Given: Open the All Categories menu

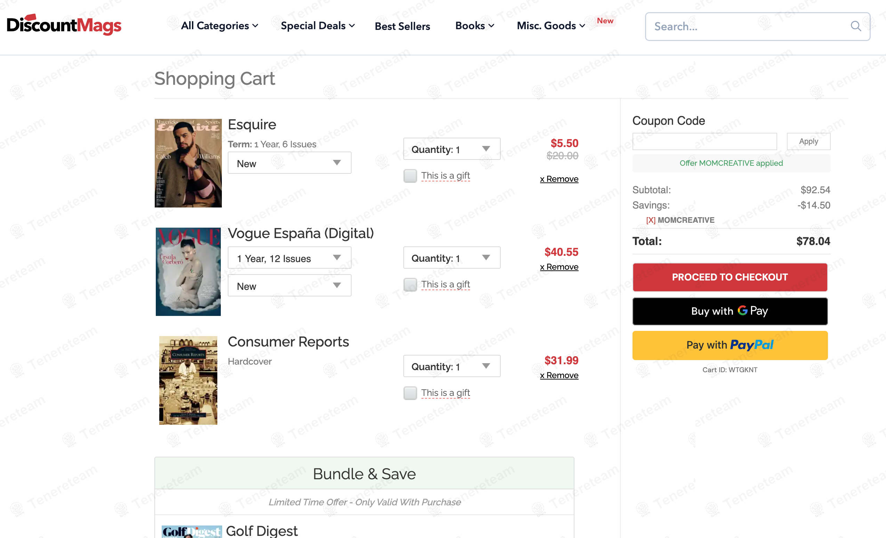Looking at the screenshot, I should pos(219,26).
